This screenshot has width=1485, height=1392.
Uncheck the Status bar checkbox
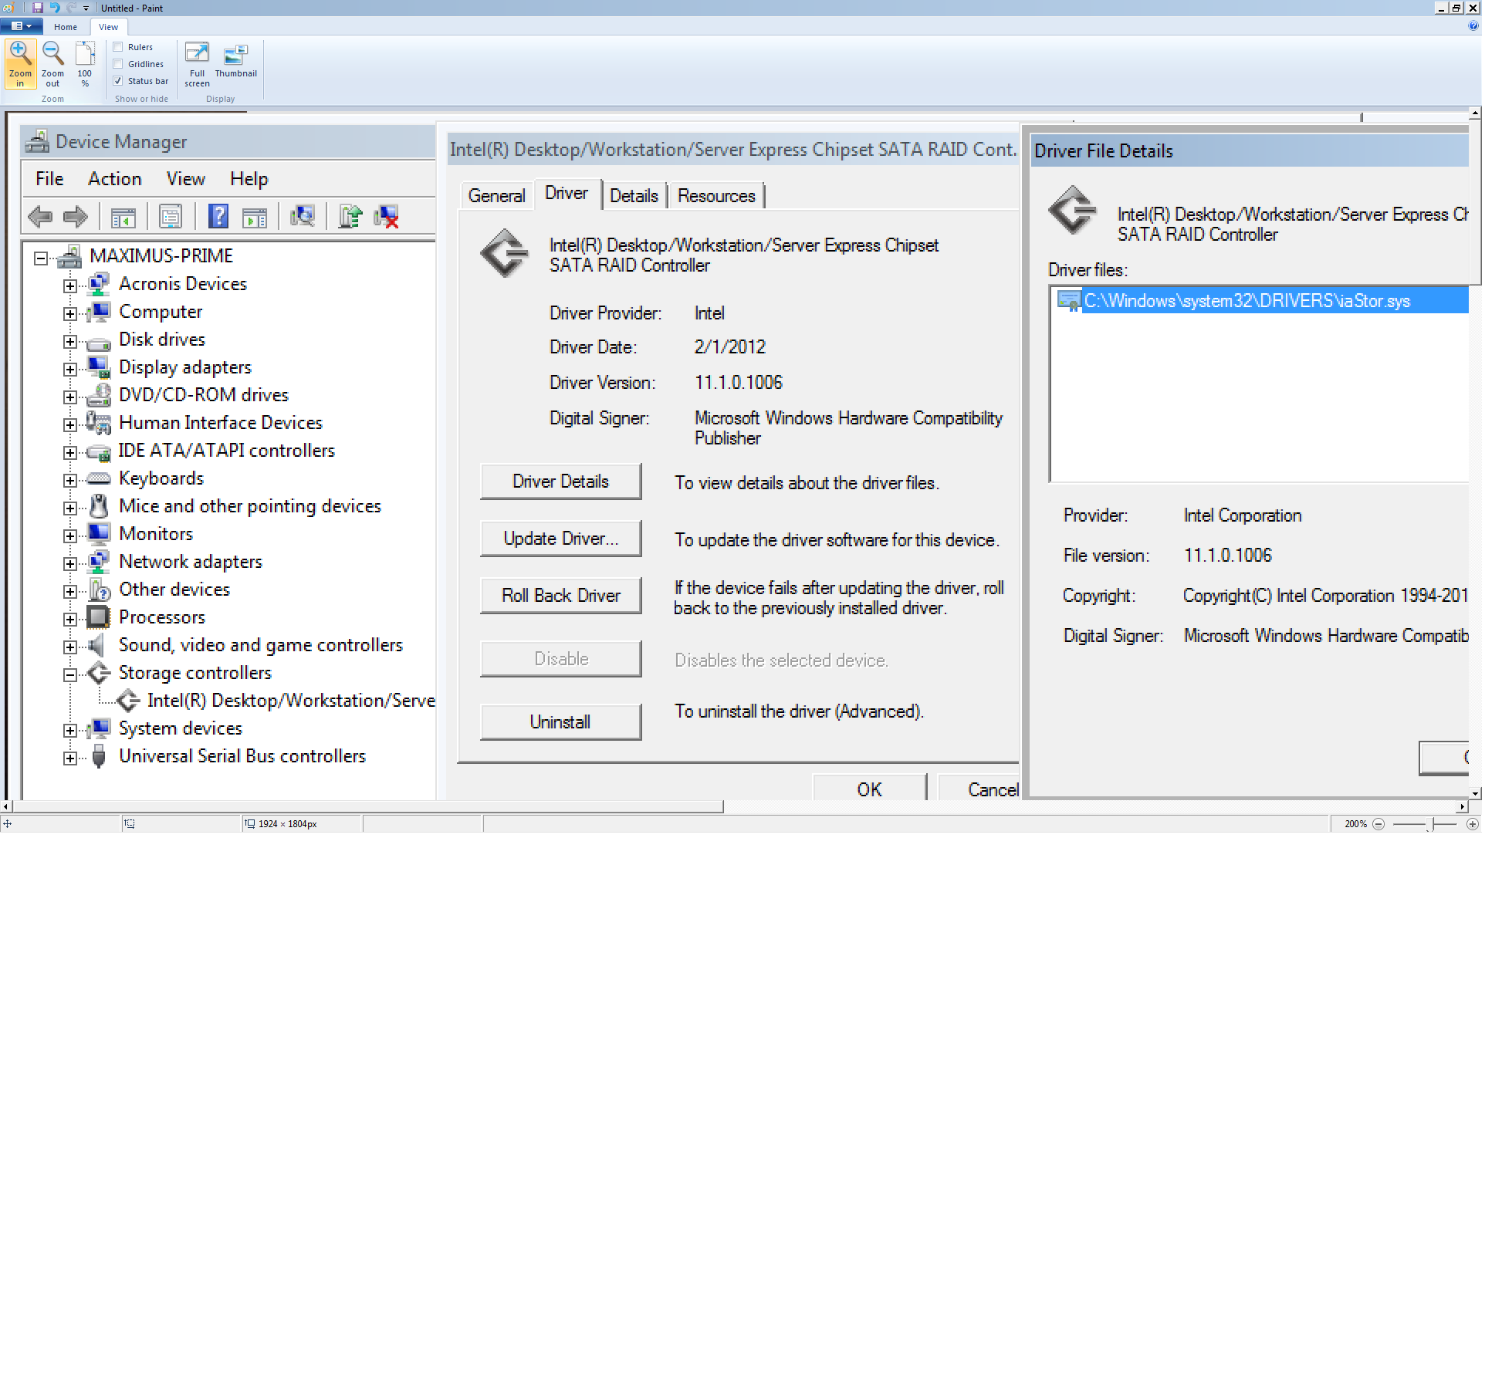click(118, 81)
